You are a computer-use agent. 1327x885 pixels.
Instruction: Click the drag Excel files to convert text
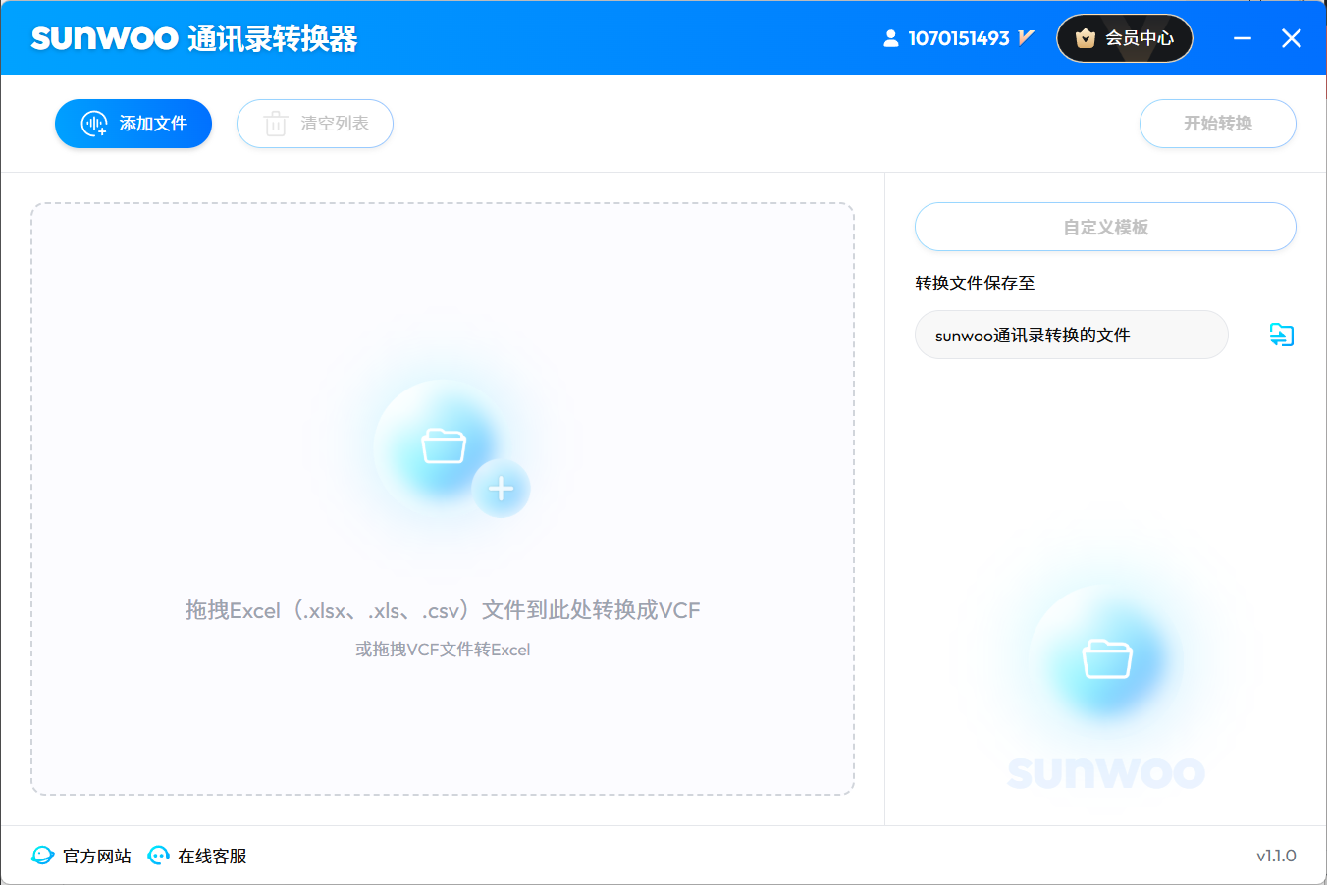point(443,610)
